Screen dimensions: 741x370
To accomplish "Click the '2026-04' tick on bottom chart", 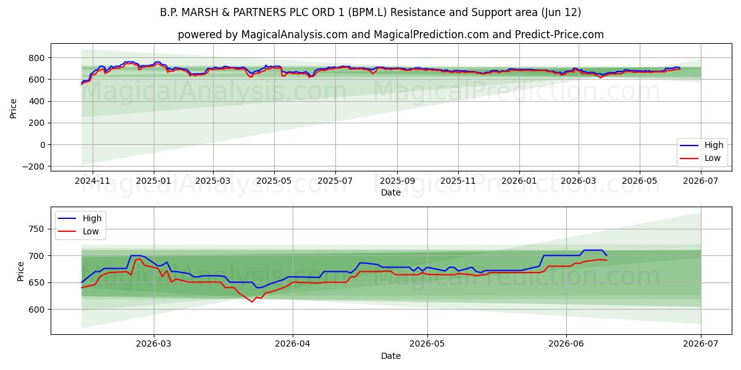I will point(292,344).
